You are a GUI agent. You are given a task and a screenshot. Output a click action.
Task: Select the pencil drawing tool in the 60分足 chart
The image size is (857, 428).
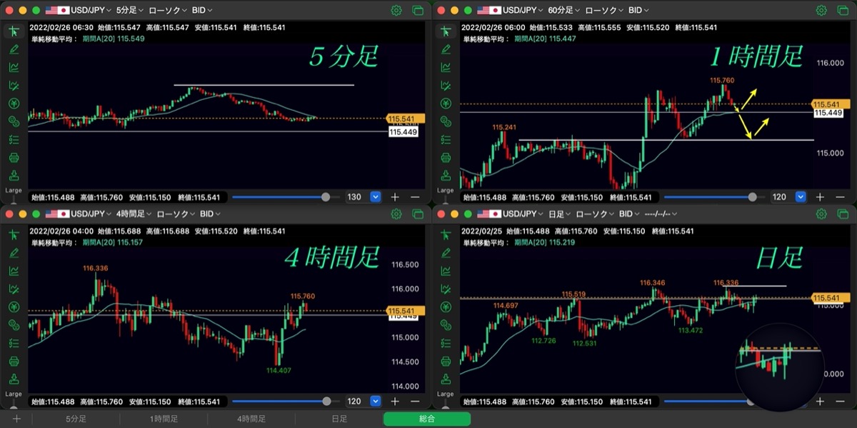tap(446, 49)
